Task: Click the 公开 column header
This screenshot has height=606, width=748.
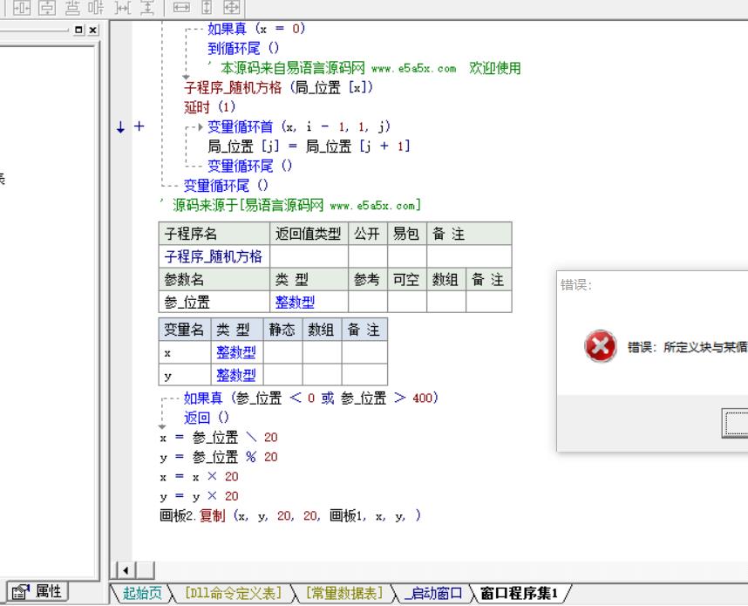Action: click(x=367, y=234)
